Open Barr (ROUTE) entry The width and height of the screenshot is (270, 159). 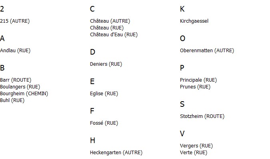tap(16, 80)
